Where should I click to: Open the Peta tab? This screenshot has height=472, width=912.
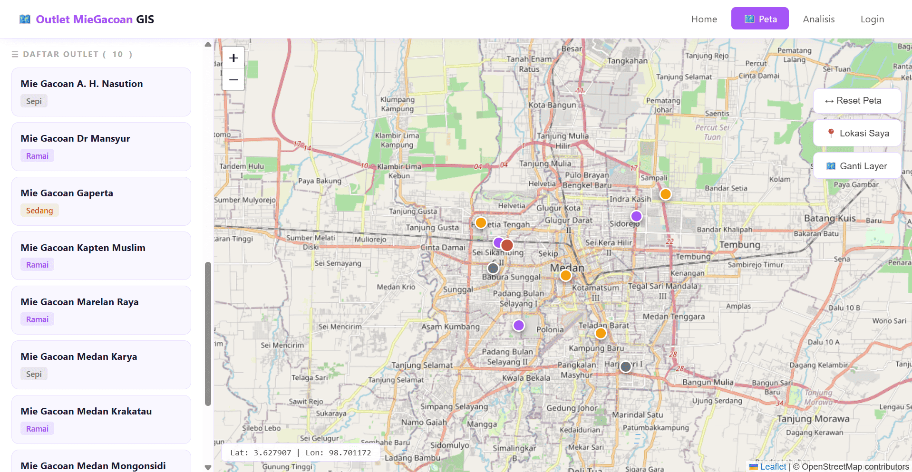[760, 19]
